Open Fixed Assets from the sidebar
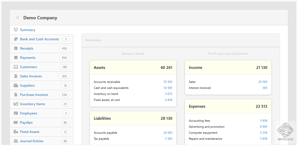Image resolution: width=298 pixels, height=146 pixels. [30, 132]
